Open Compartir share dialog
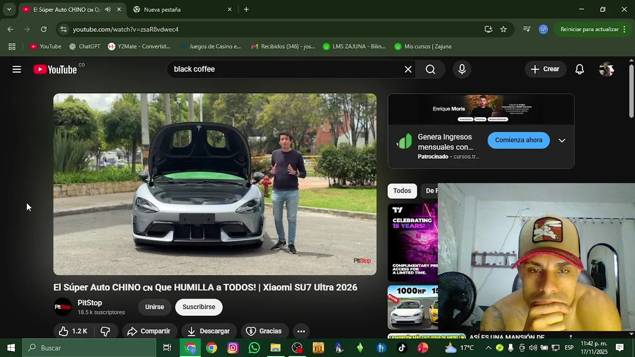The image size is (635, 357). click(149, 331)
